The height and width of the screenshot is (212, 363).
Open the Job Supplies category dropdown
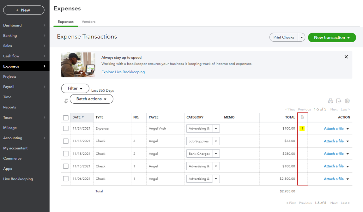pos(216,141)
